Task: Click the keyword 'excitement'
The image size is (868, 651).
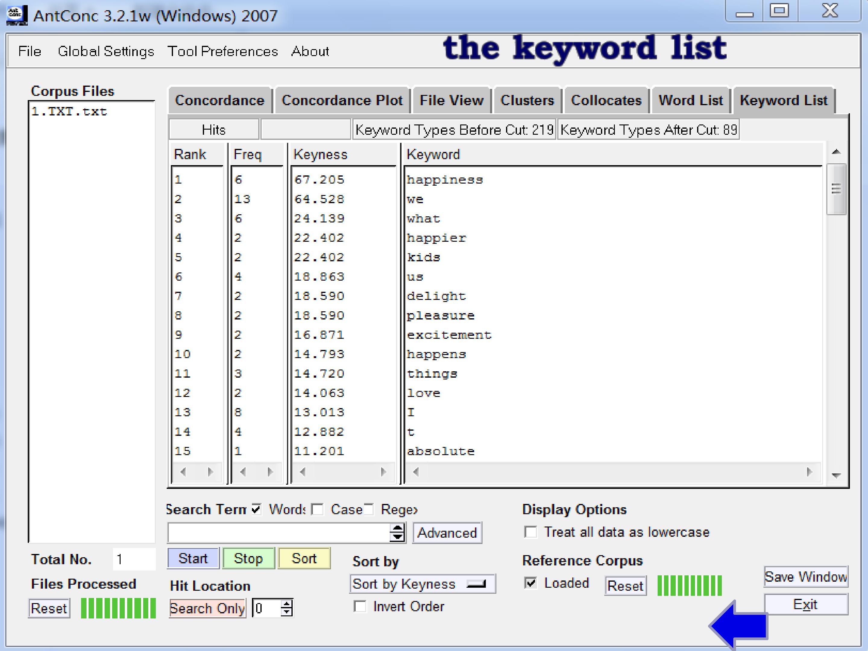Action: (x=449, y=335)
